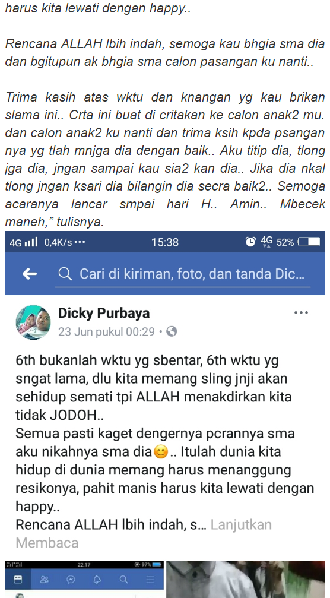Click the alarm clock status icon
Image resolution: width=330 pixels, height=598 pixels.
point(250,242)
